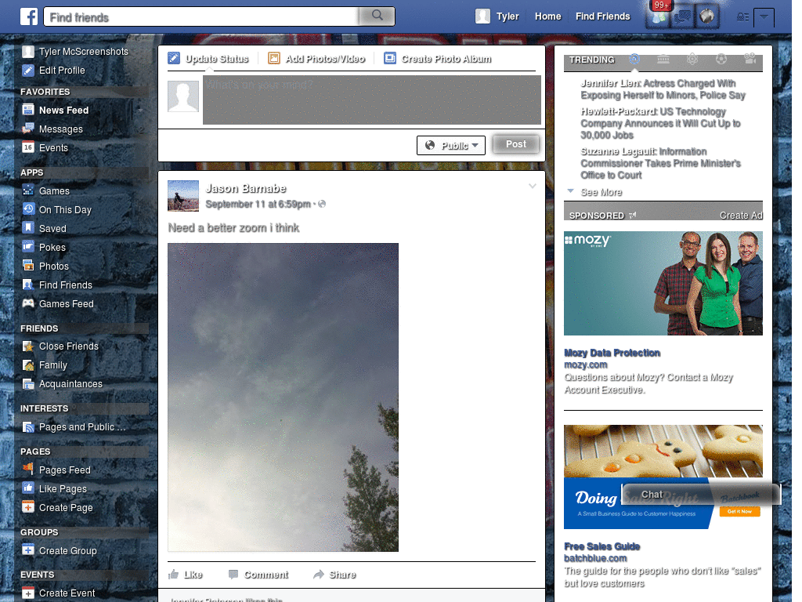The image size is (802, 602).
Task: Open Tyler McScreenshots profile in sidebar
Action: click(75, 51)
